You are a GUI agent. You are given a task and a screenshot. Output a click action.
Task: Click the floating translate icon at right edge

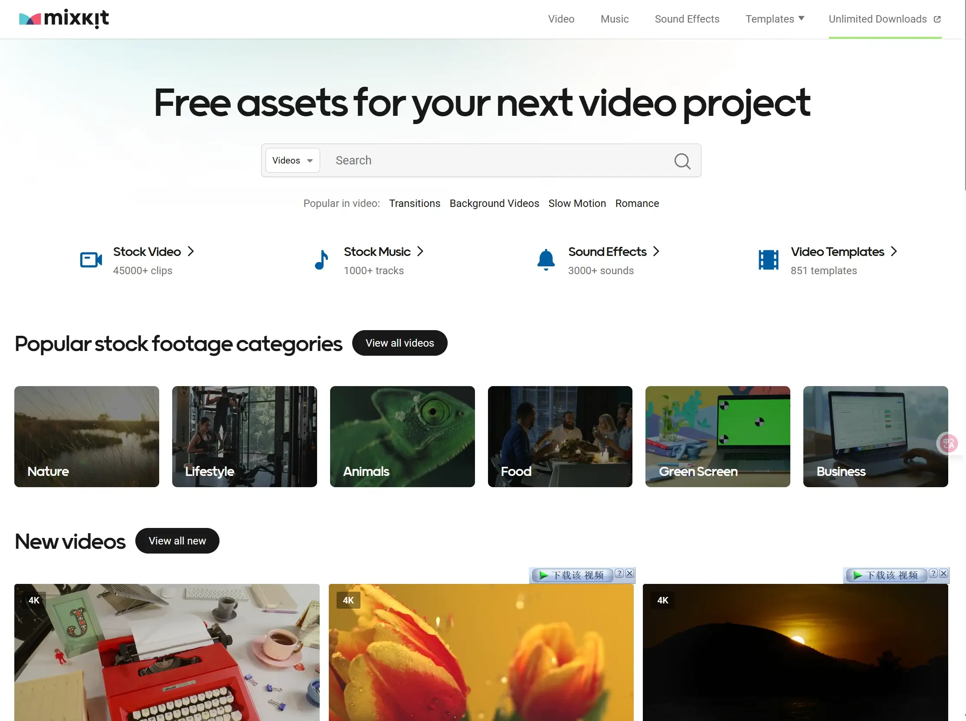click(948, 444)
